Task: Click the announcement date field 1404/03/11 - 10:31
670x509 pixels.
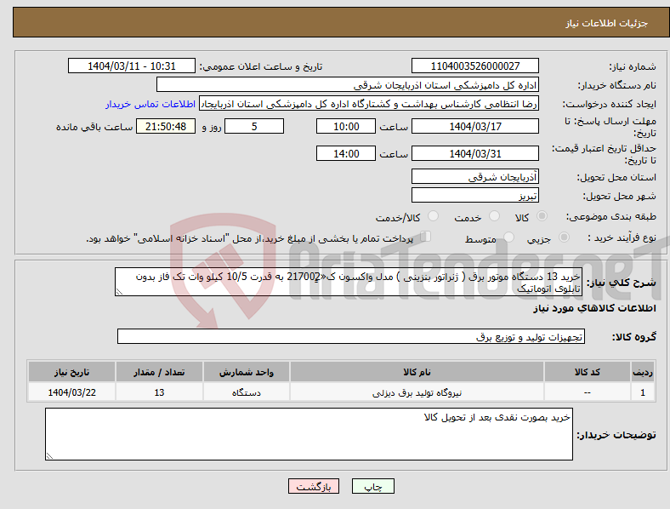Action: [x=132, y=66]
